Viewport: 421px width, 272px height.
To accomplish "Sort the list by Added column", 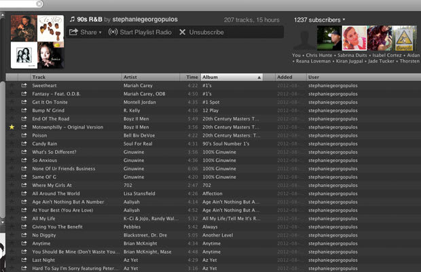I will (291, 77).
